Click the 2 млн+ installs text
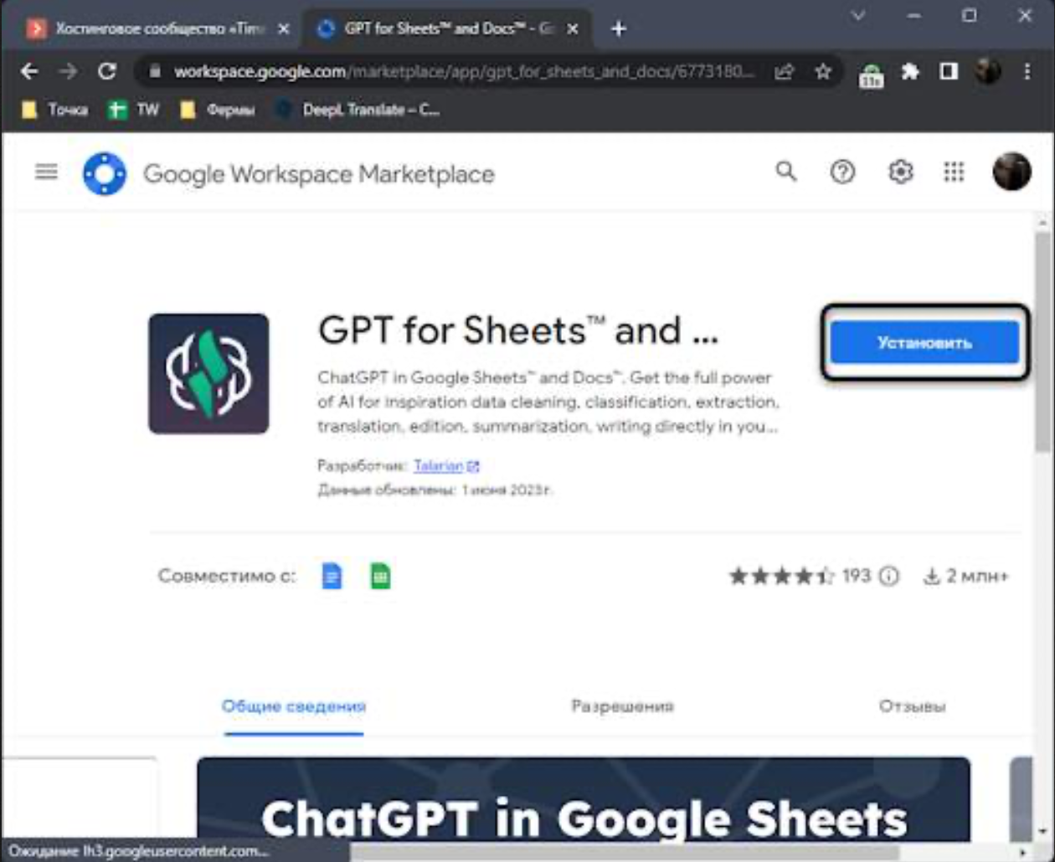The height and width of the screenshot is (862, 1055). coord(977,577)
